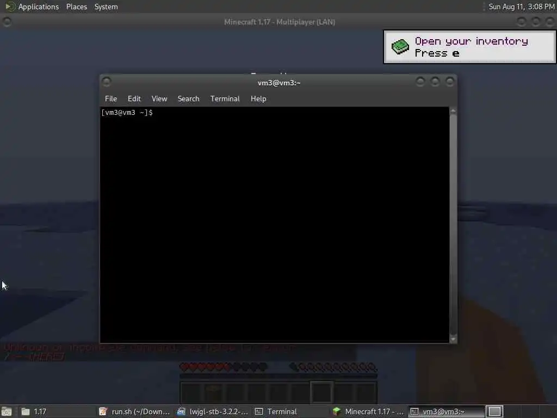557x418 pixels.
Task: Close the vm3@vm3:~ terminal window
Action: tap(450, 82)
